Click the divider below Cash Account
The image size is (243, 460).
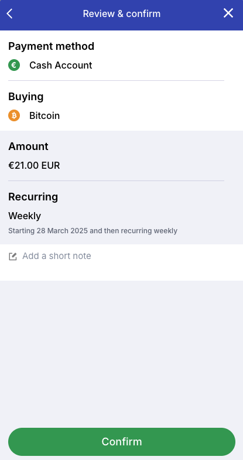pos(116,80)
